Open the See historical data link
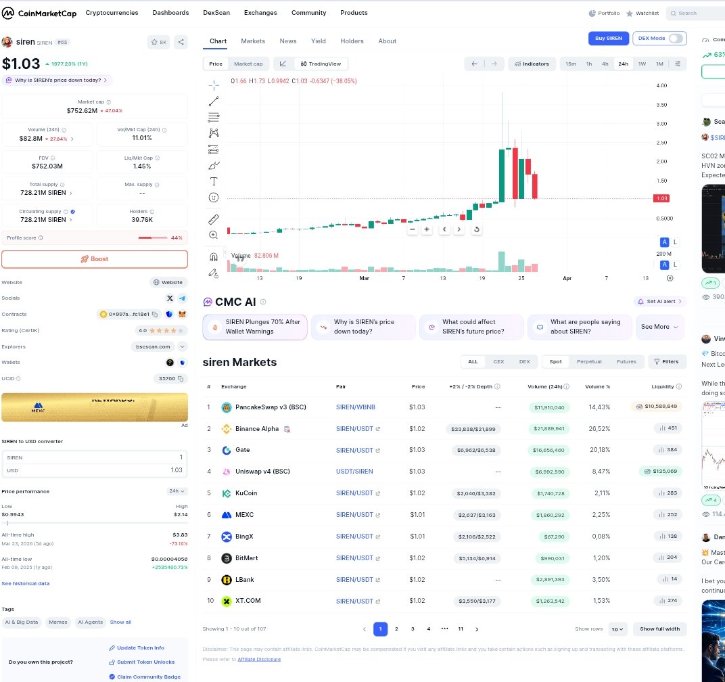This screenshot has height=682, width=725. click(x=26, y=583)
